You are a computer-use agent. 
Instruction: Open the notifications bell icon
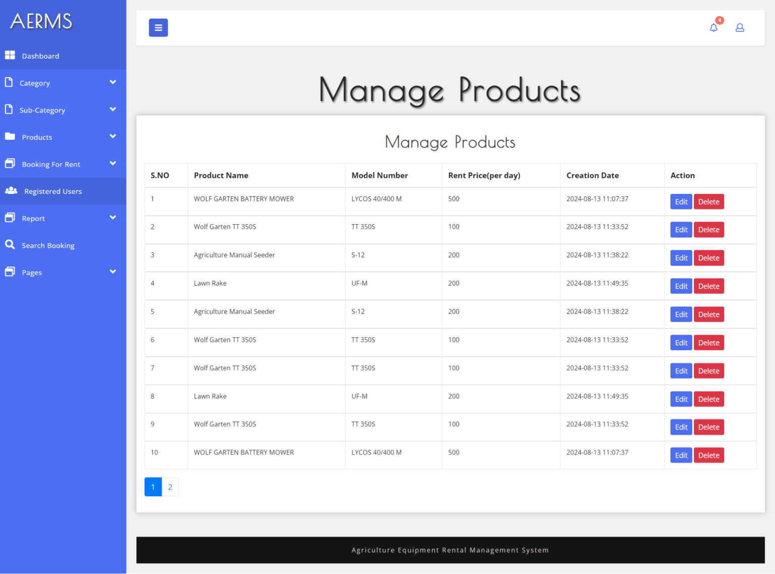pos(713,28)
